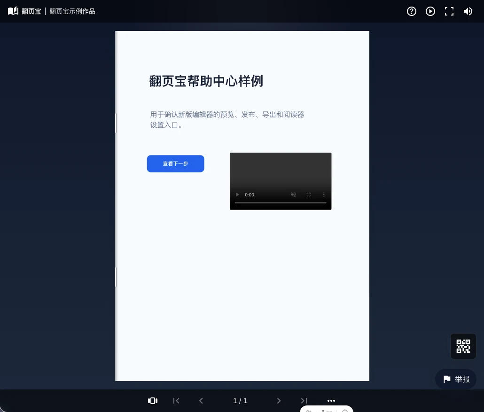Click the 翻页宝示例作品 title text

tap(72, 11)
